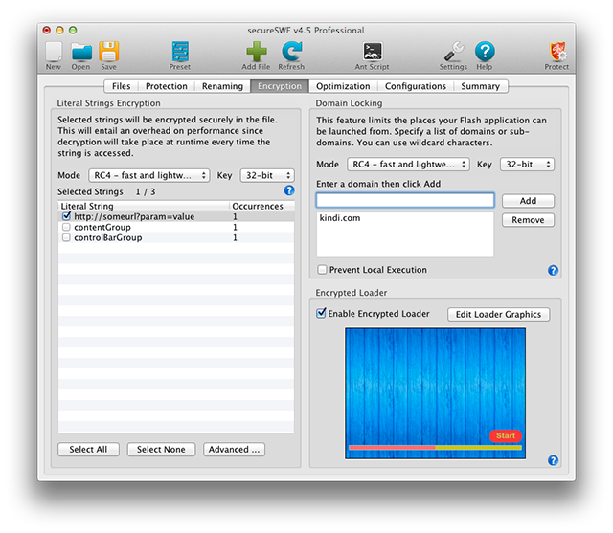Click the New project toolbar icon
The height and width of the screenshot is (533, 613).
point(54,52)
